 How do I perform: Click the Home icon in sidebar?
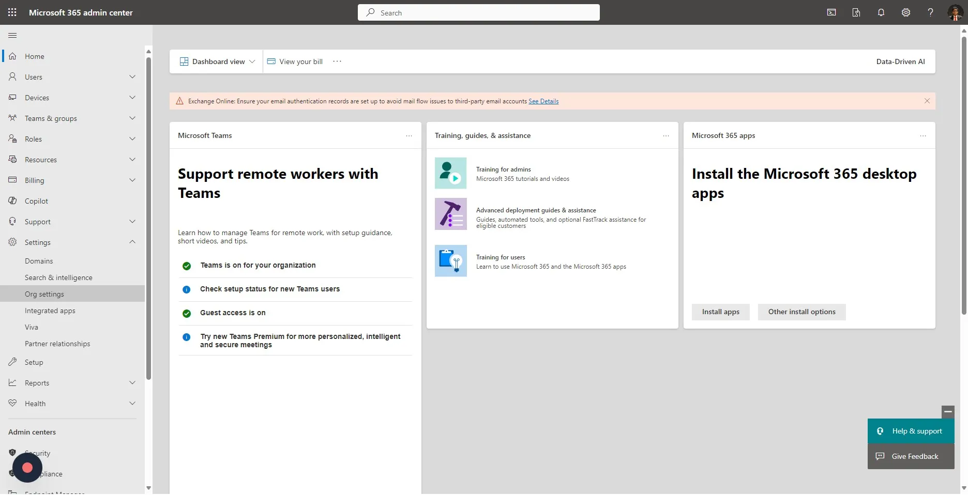click(12, 56)
